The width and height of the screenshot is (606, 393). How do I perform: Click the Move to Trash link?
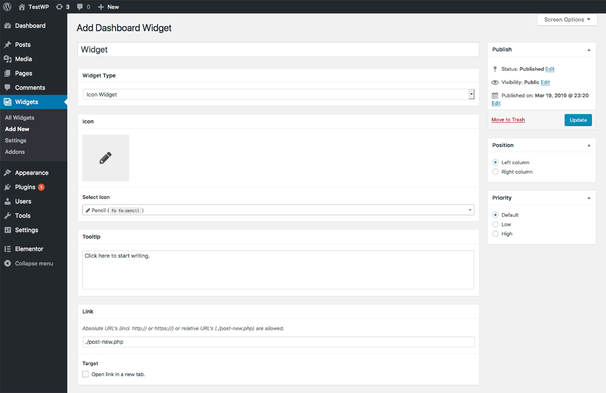(508, 120)
